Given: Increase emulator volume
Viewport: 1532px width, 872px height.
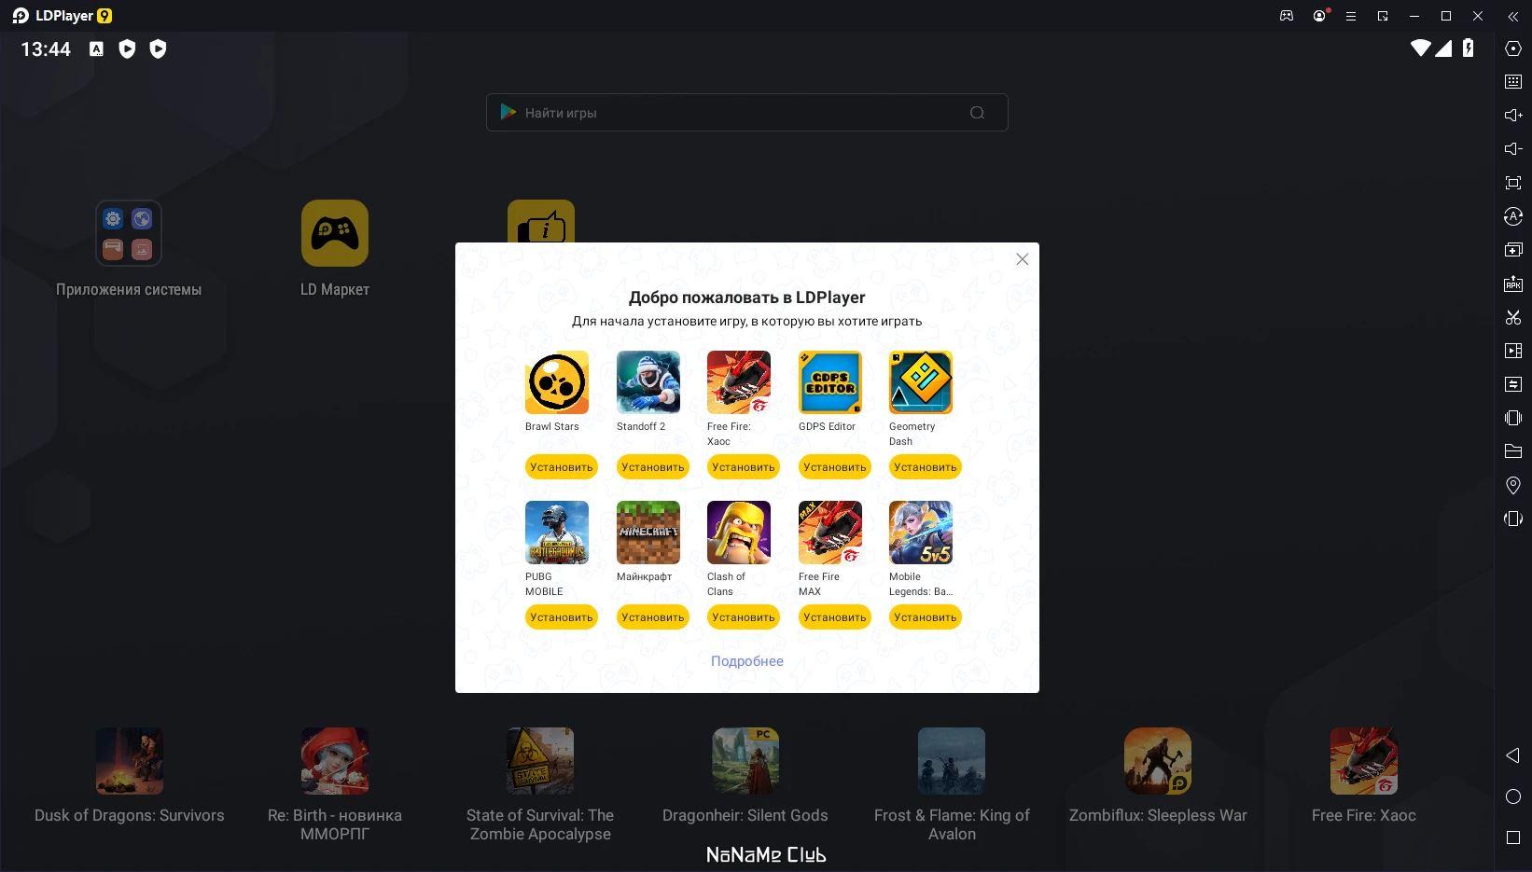Looking at the screenshot, I should tap(1513, 115).
